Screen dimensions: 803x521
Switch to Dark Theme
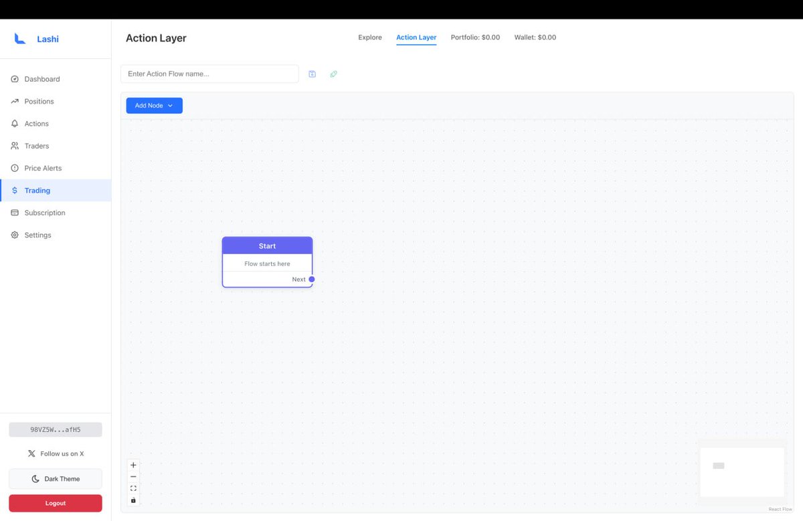pyautogui.click(x=56, y=479)
